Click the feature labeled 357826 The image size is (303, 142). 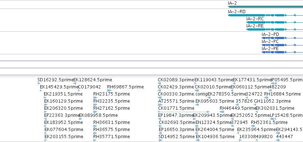point(244,101)
